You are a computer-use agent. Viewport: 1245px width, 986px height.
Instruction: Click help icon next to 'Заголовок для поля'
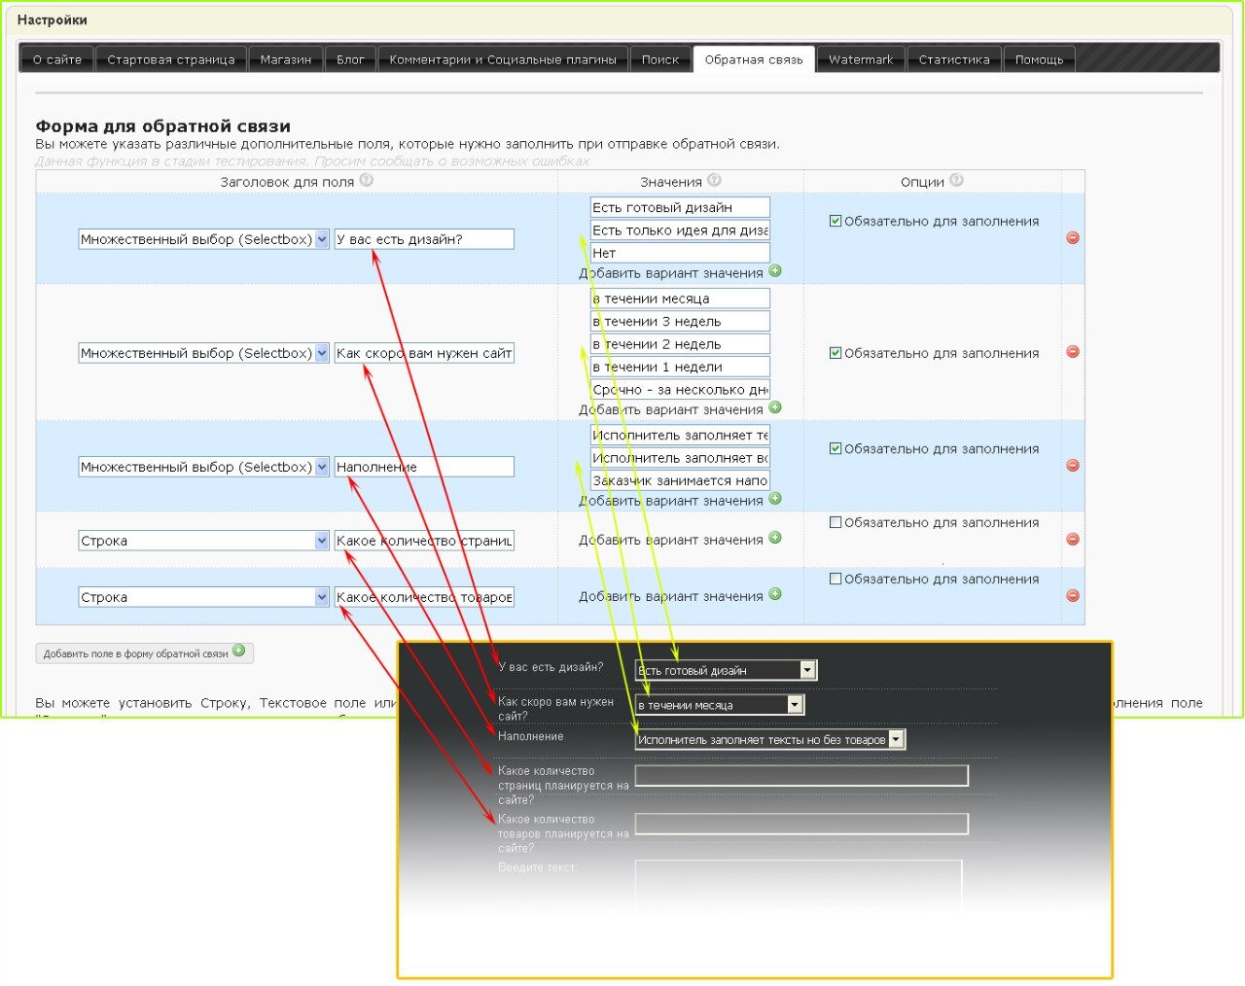(366, 180)
